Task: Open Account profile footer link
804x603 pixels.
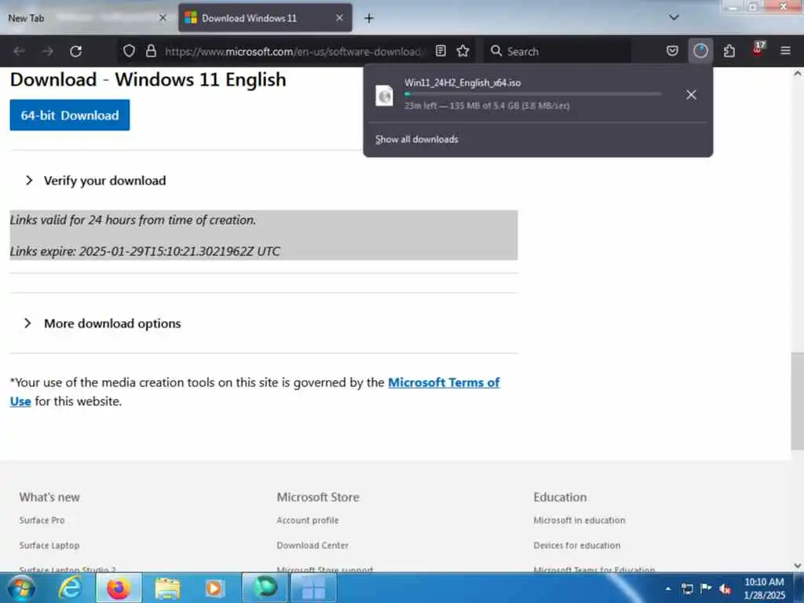Action: (308, 520)
